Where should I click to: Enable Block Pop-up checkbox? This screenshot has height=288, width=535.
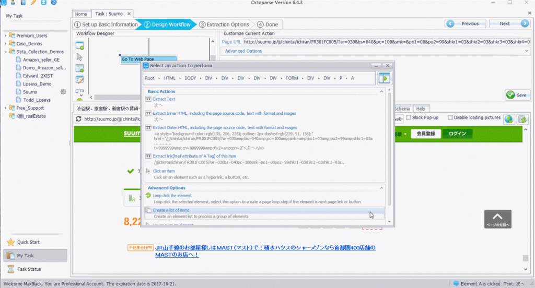click(408, 117)
